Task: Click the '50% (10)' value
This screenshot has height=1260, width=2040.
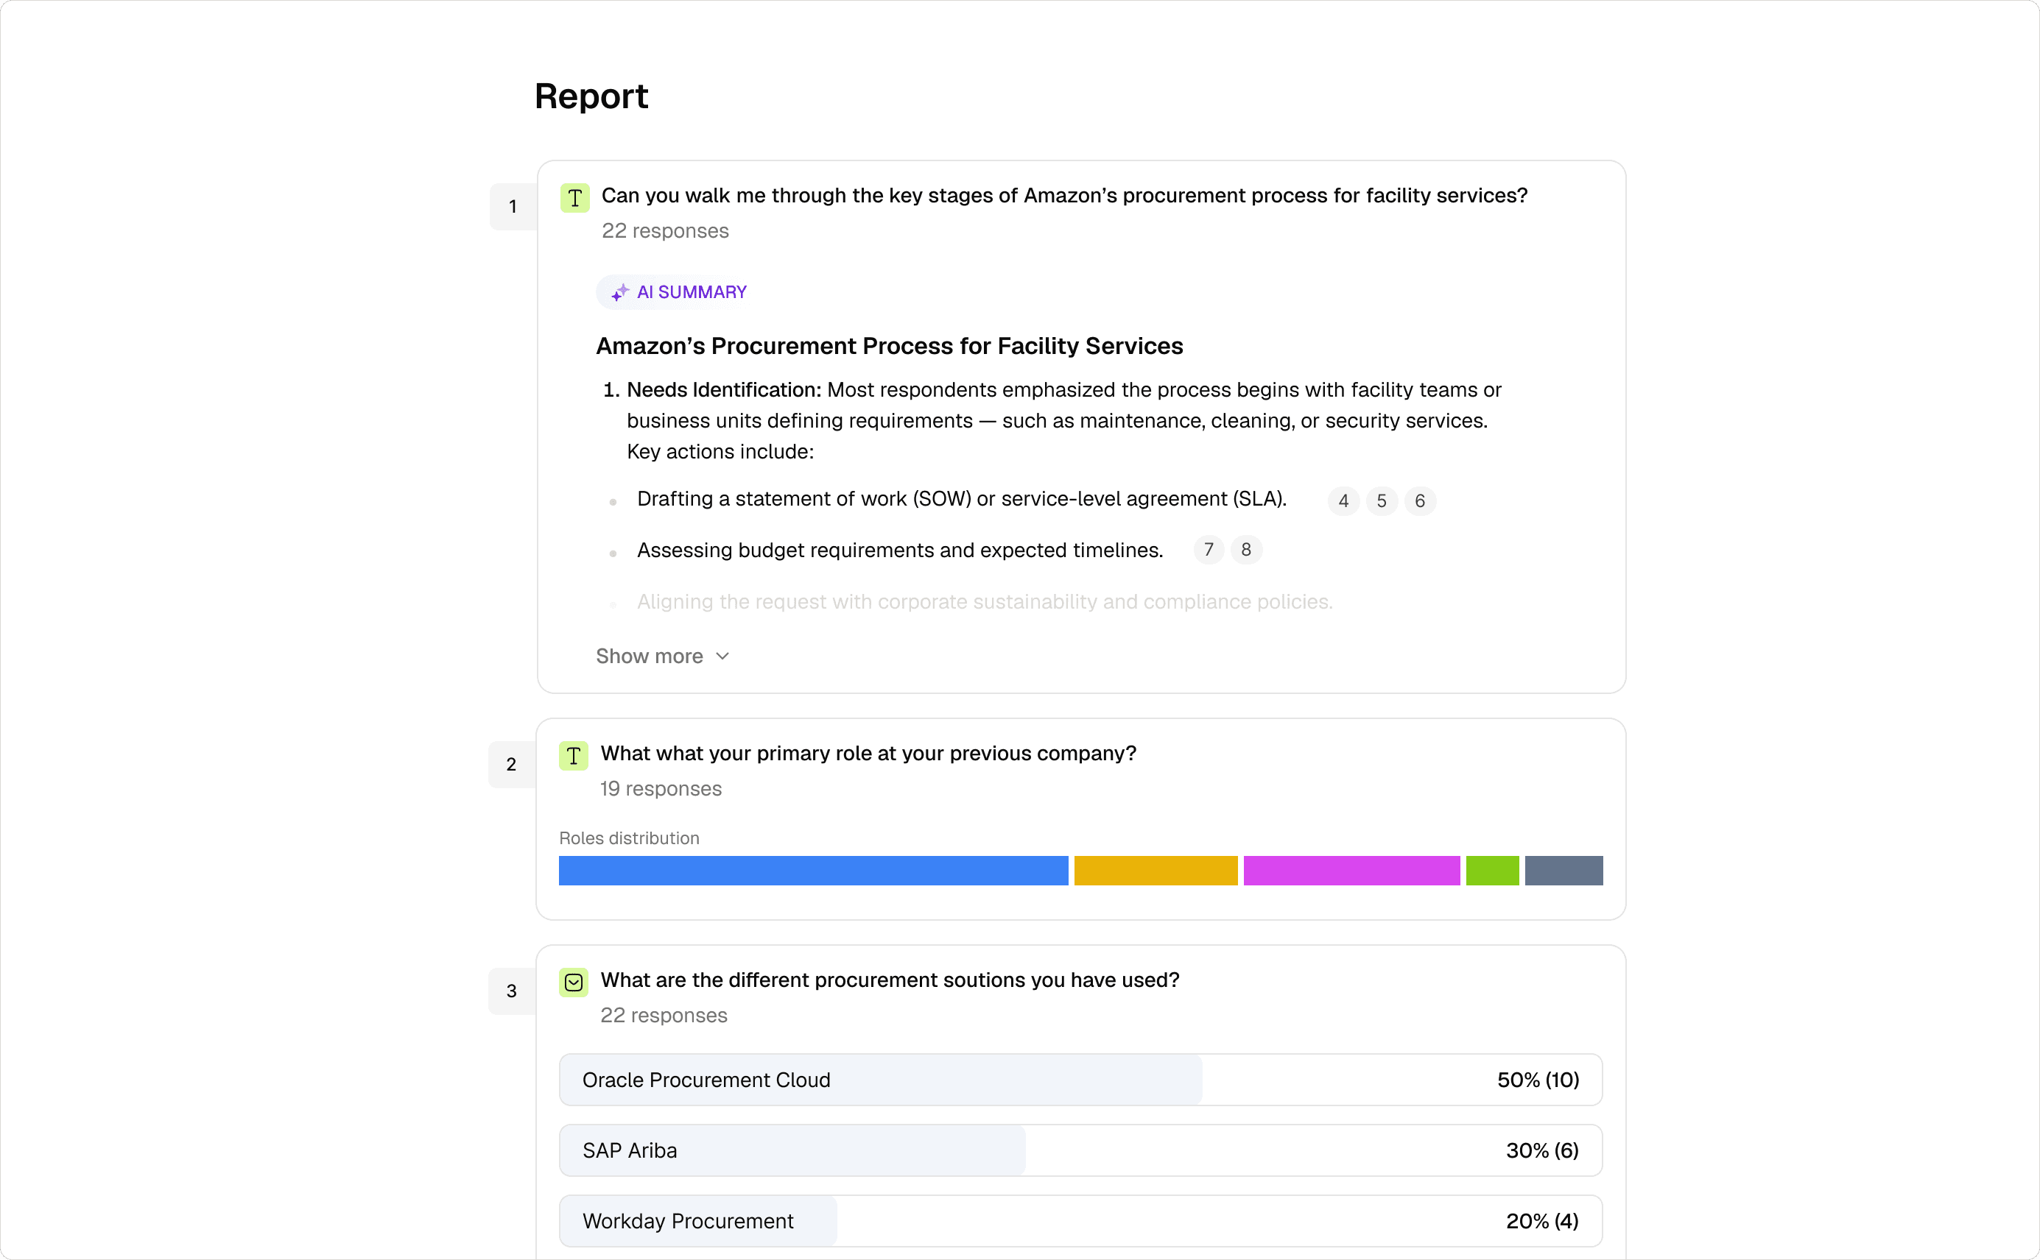Action: pos(1538,1080)
